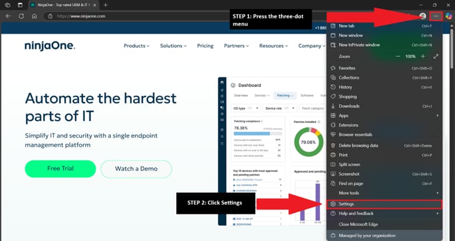Image resolution: width=455 pixels, height=241 pixels.
Task: Choose Screenshot from the menu
Action: coord(384,174)
